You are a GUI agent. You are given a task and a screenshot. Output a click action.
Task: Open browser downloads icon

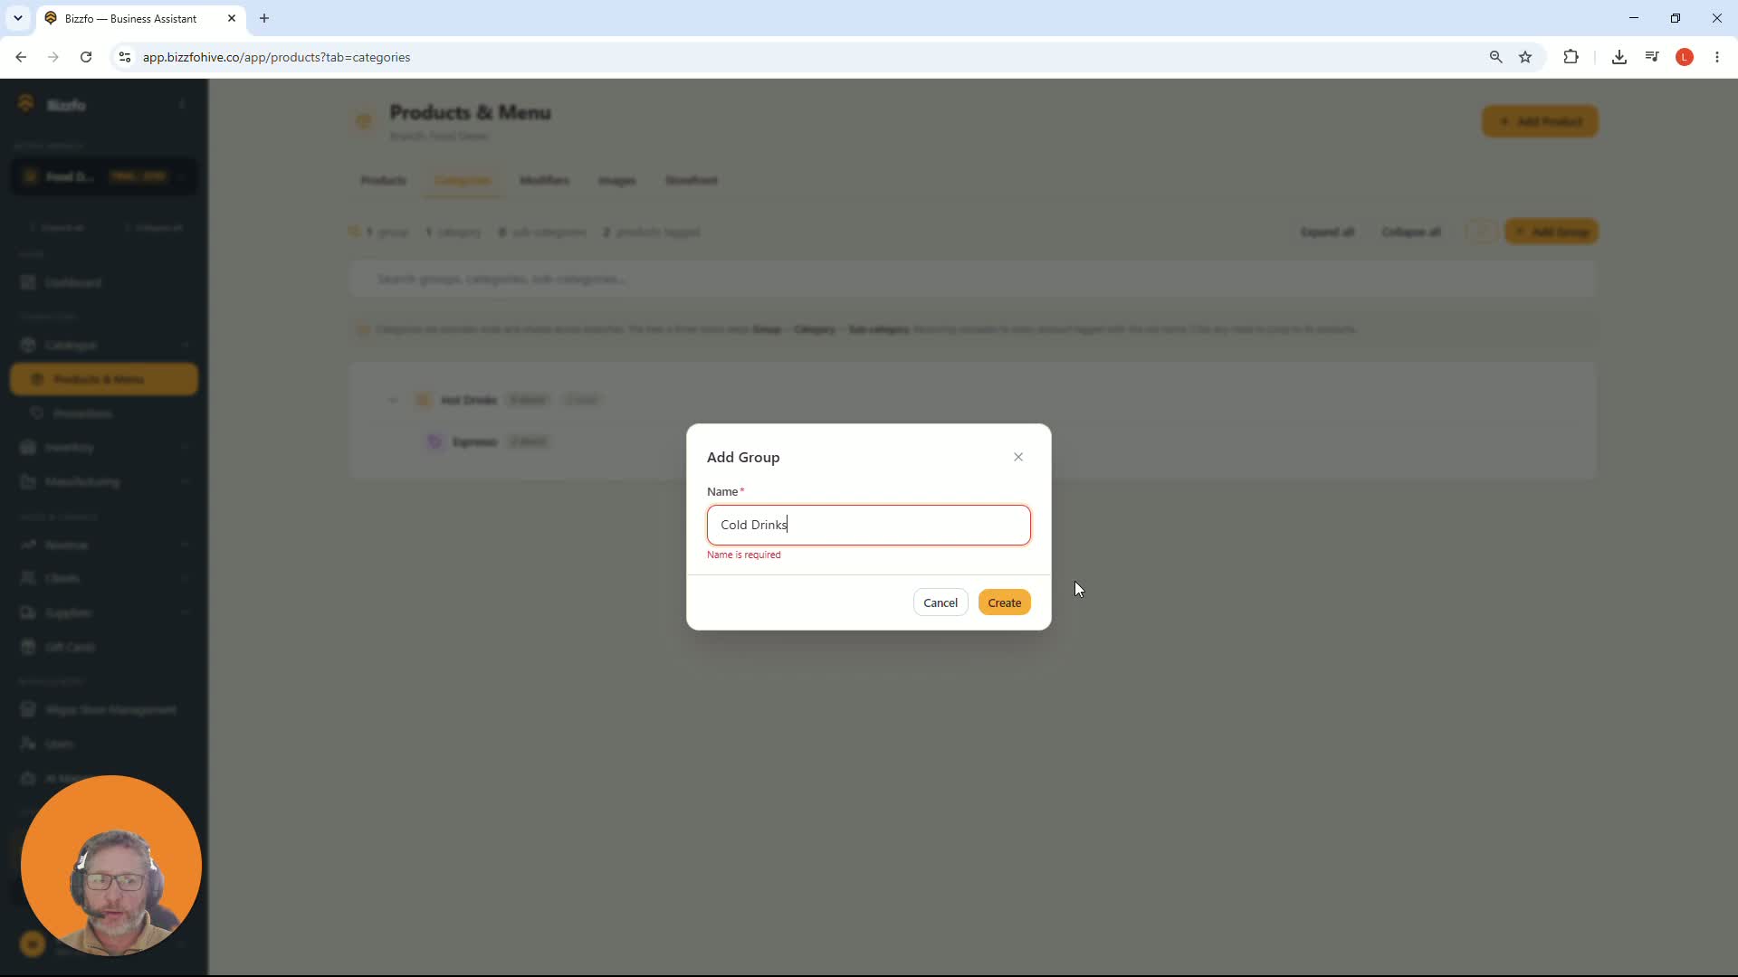1619,57
